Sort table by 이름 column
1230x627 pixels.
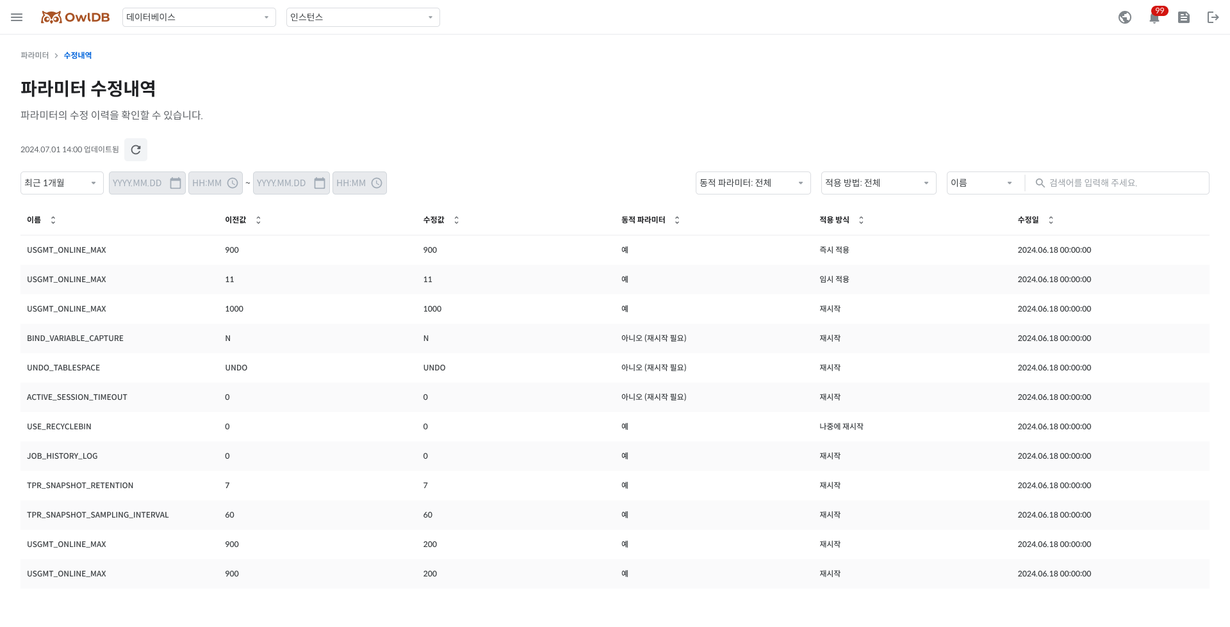pyautogui.click(x=53, y=220)
